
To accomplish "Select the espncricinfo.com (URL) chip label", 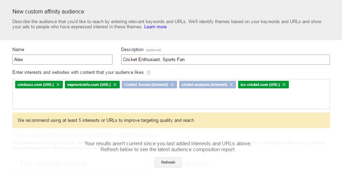I will click(89, 85).
